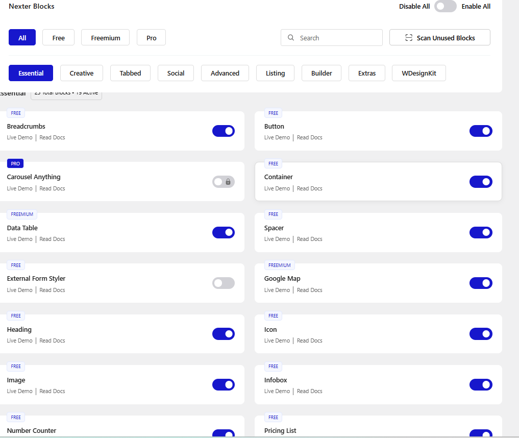Open Live Demo for Data Table

pos(19,238)
